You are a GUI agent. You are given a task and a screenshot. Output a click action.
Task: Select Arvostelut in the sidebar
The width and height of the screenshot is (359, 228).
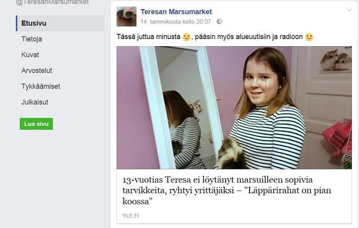[x=36, y=71]
